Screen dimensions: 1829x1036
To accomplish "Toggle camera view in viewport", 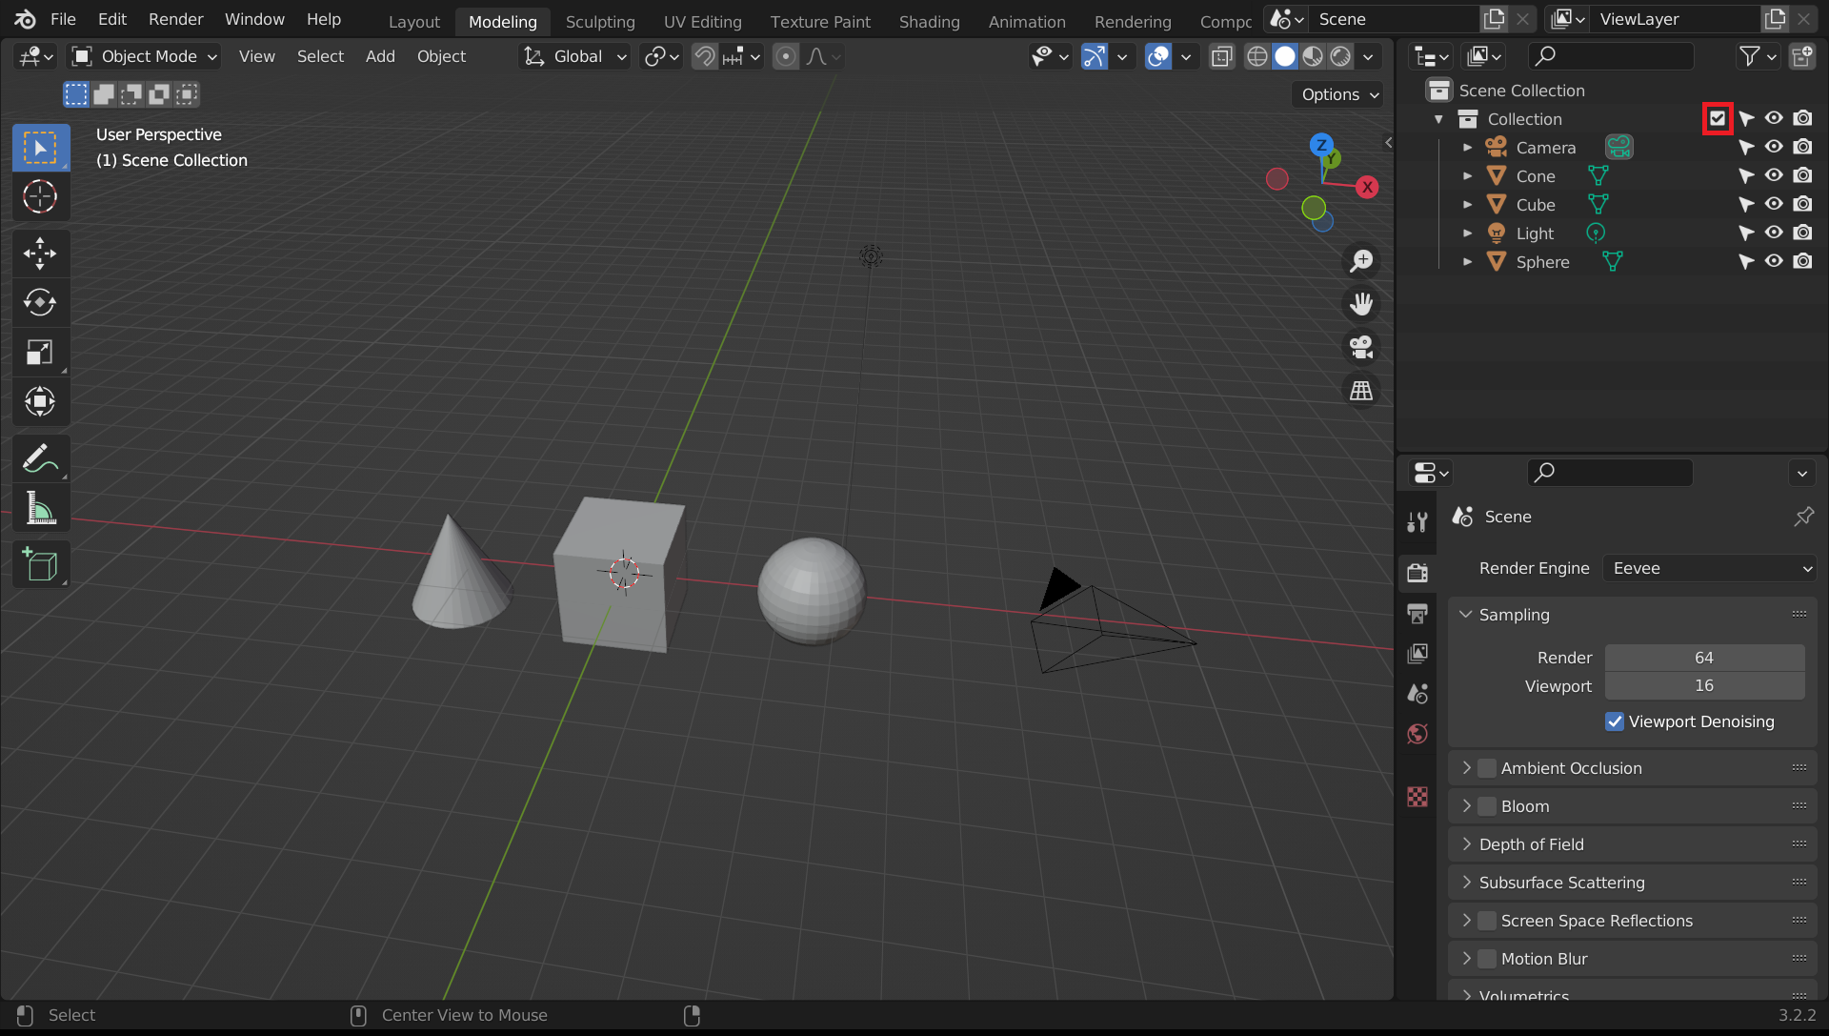I will pos(1361,348).
